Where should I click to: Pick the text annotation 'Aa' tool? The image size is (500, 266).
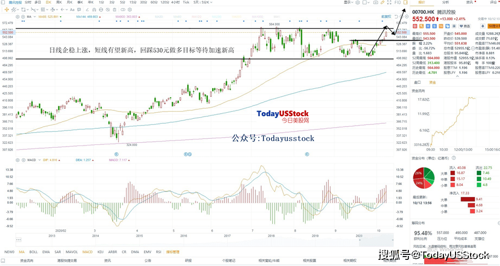pyautogui.click(x=72, y=9)
